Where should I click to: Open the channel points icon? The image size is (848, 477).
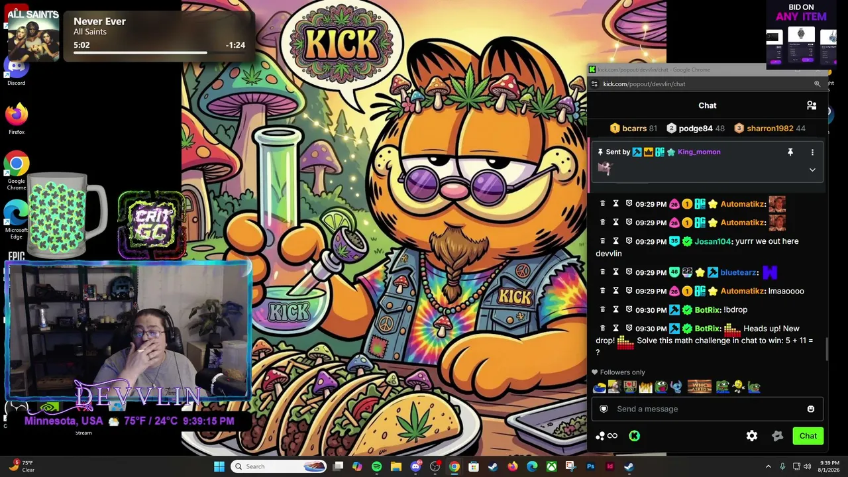click(606, 436)
